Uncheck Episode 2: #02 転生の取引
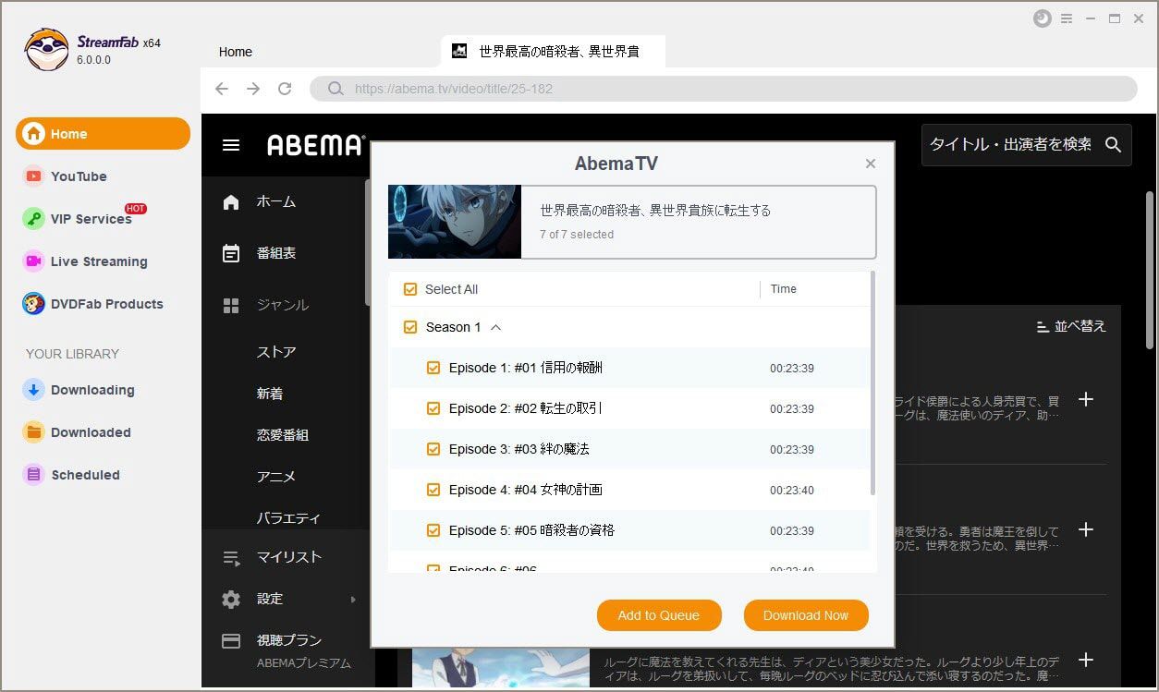Image resolution: width=1159 pixels, height=692 pixels. tap(433, 408)
